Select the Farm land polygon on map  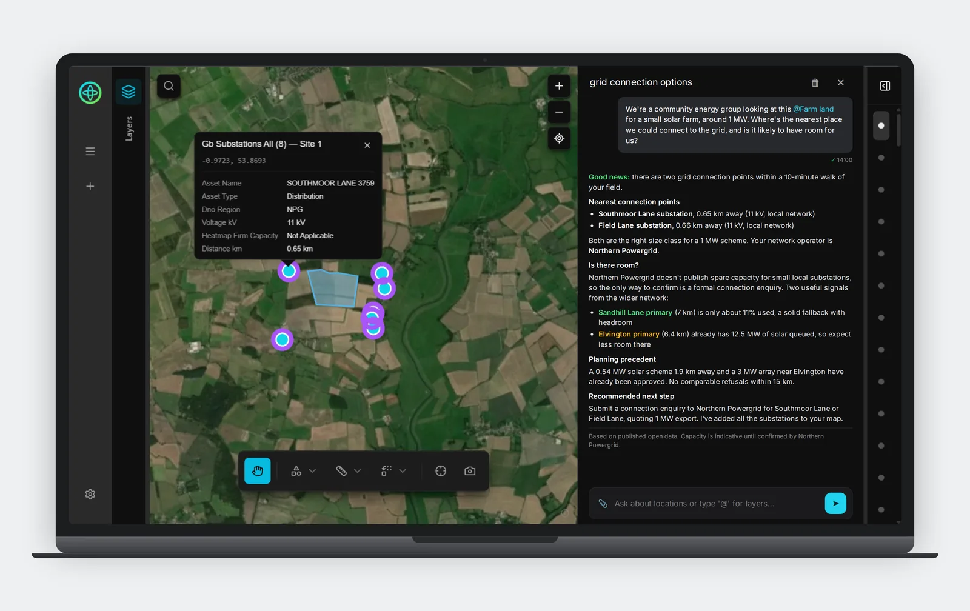click(x=333, y=289)
